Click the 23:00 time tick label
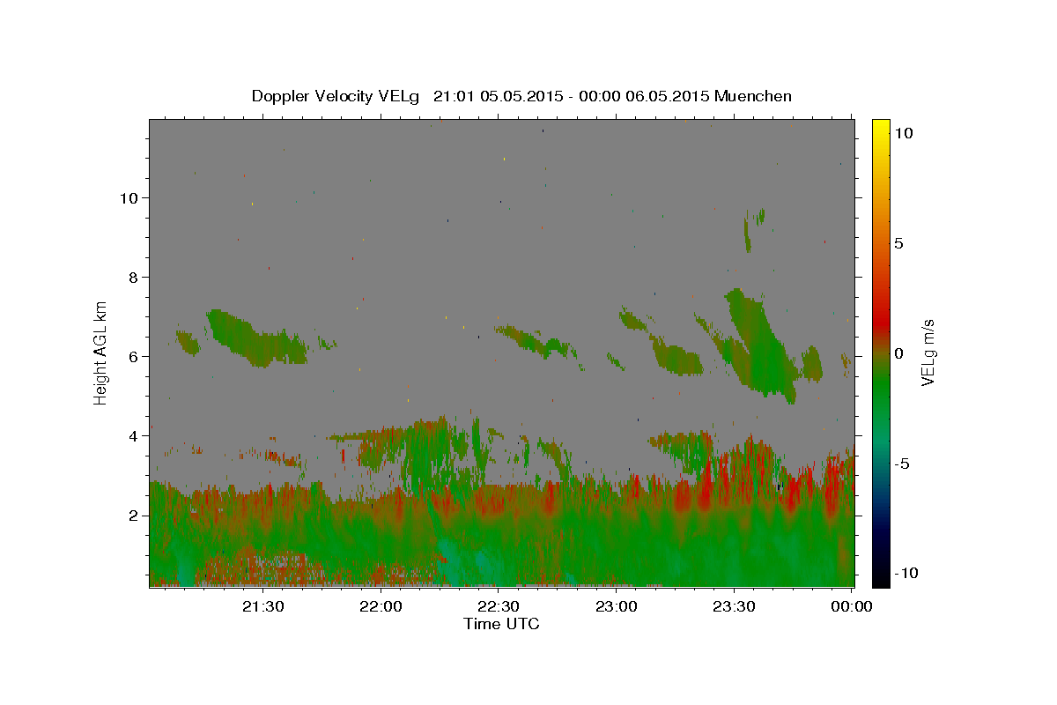 coord(617,607)
